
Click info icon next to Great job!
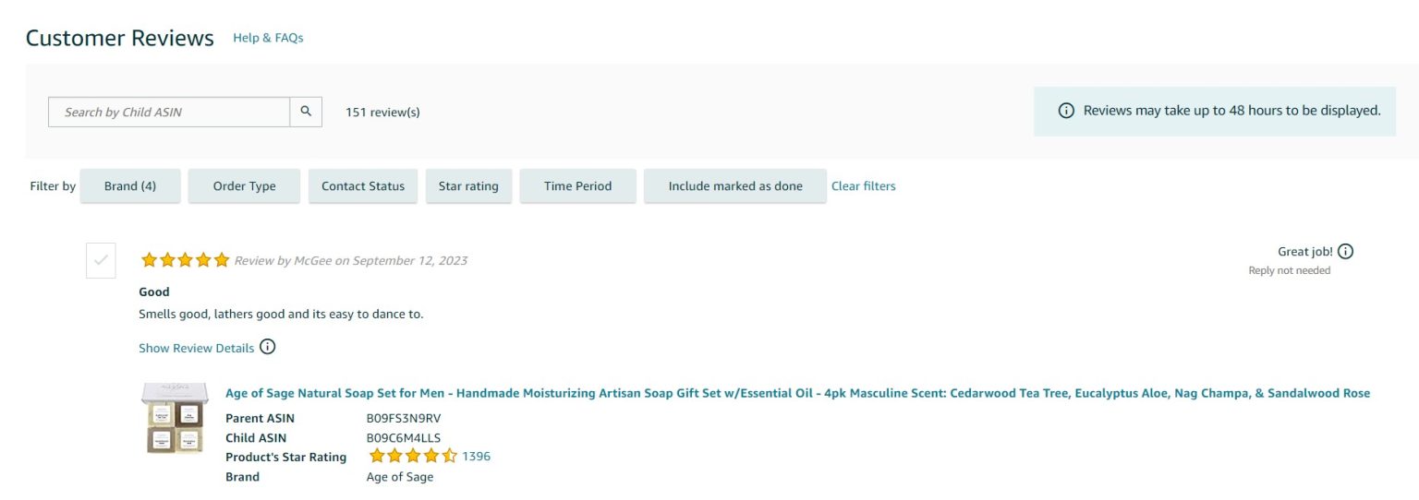tap(1345, 251)
